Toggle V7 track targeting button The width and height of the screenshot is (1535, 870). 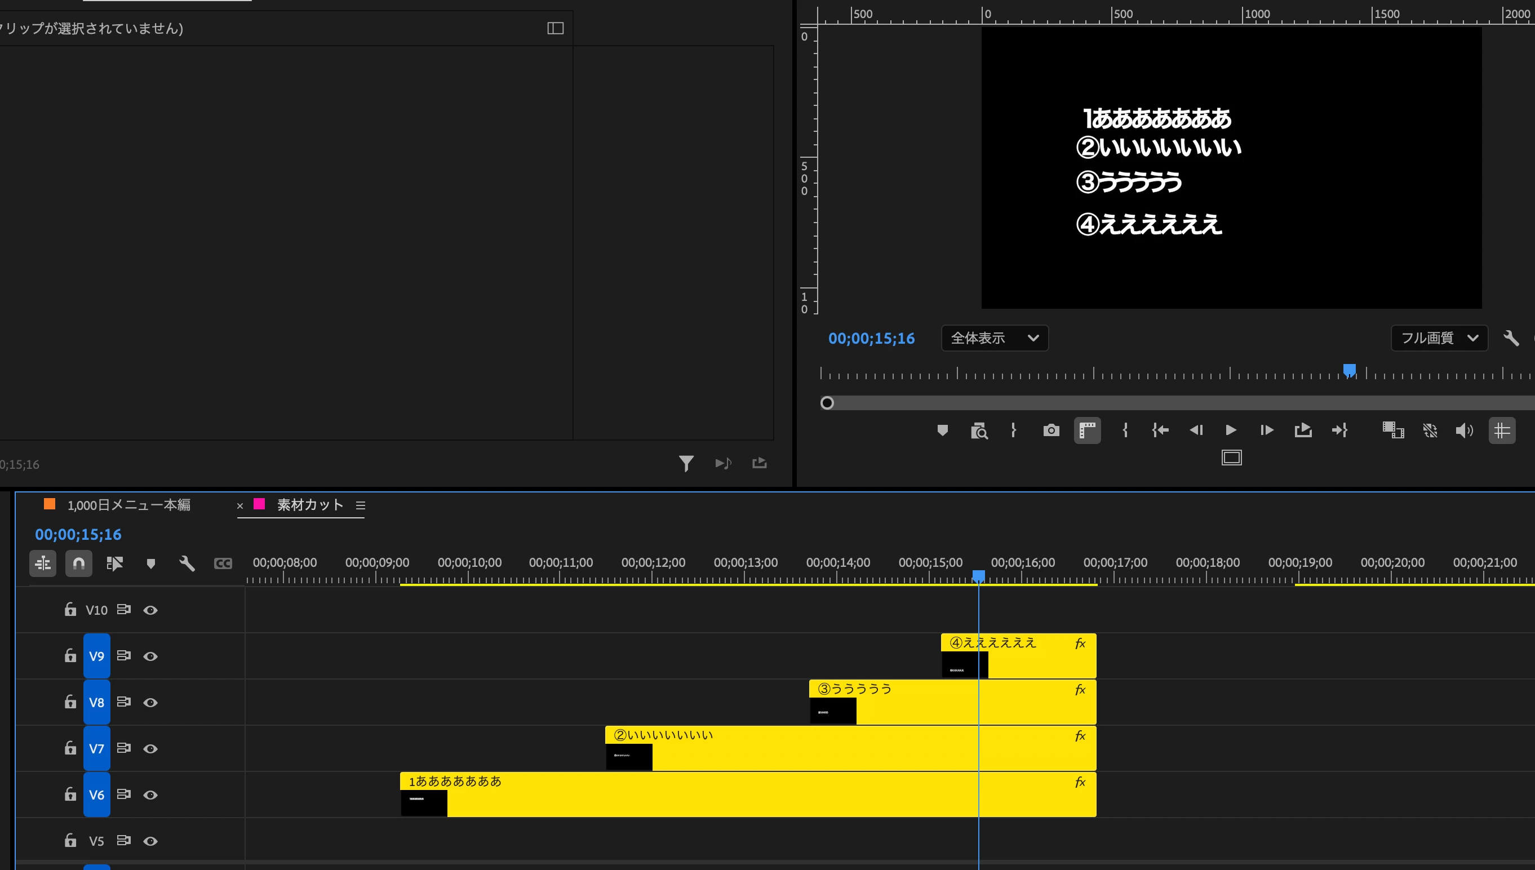[97, 749]
